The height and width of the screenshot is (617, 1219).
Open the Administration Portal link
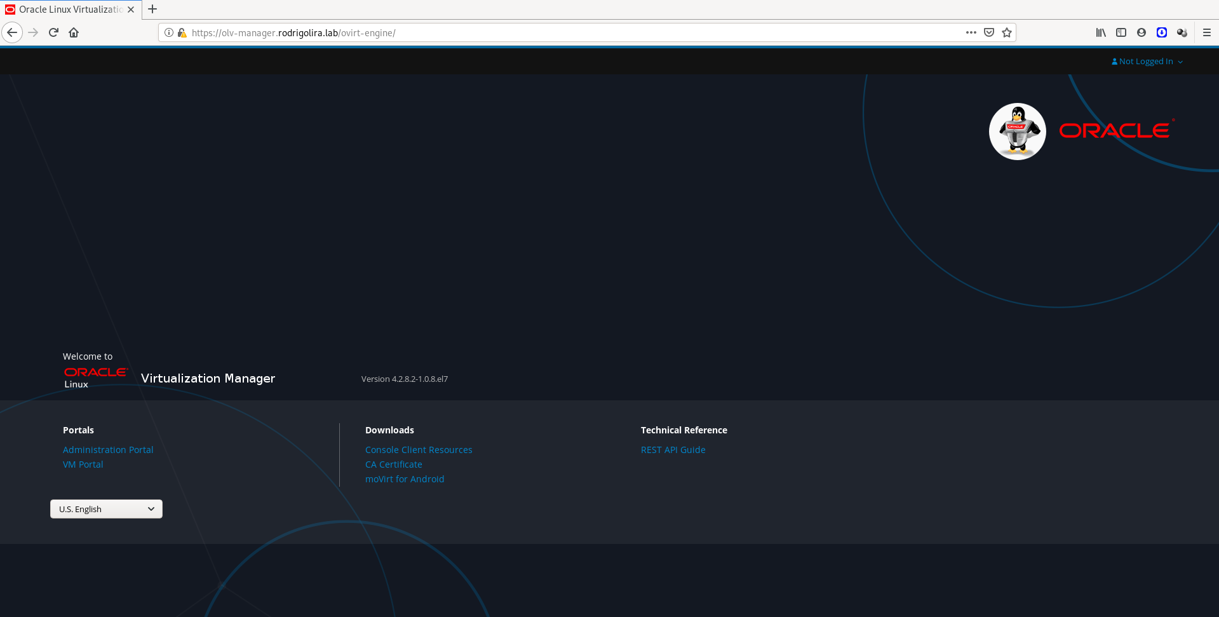[x=108, y=450]
